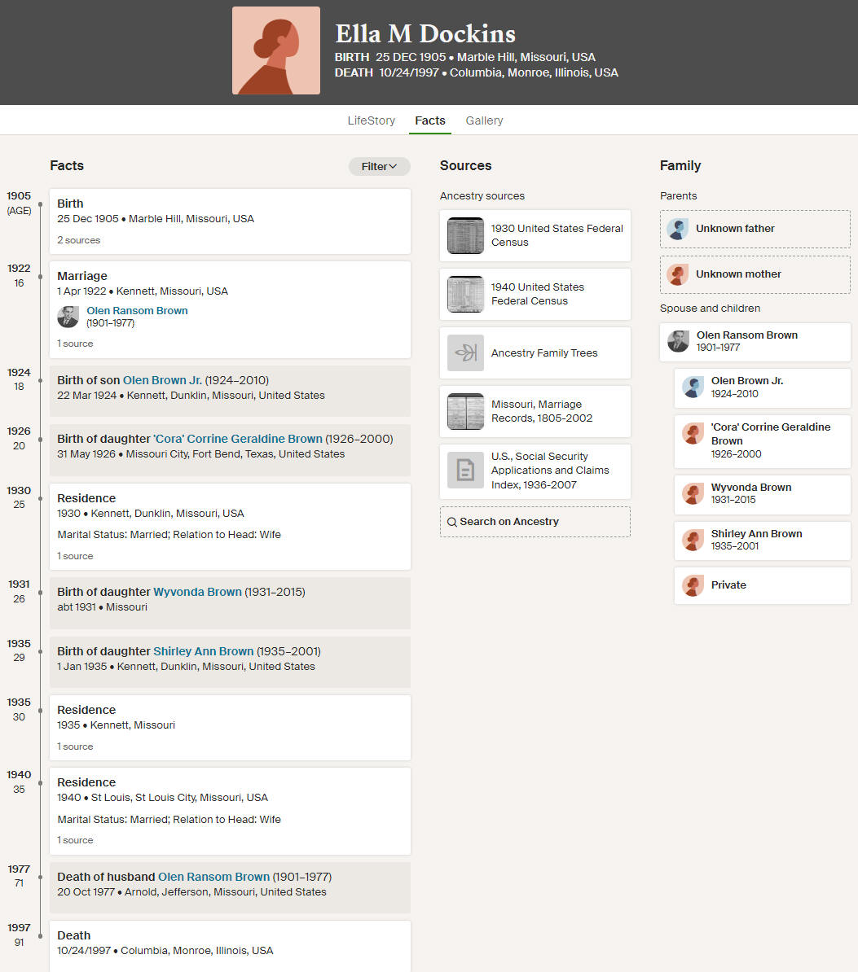Open the Filter dropdown
This screenshot has width=858, height=972.
(379, 166)
